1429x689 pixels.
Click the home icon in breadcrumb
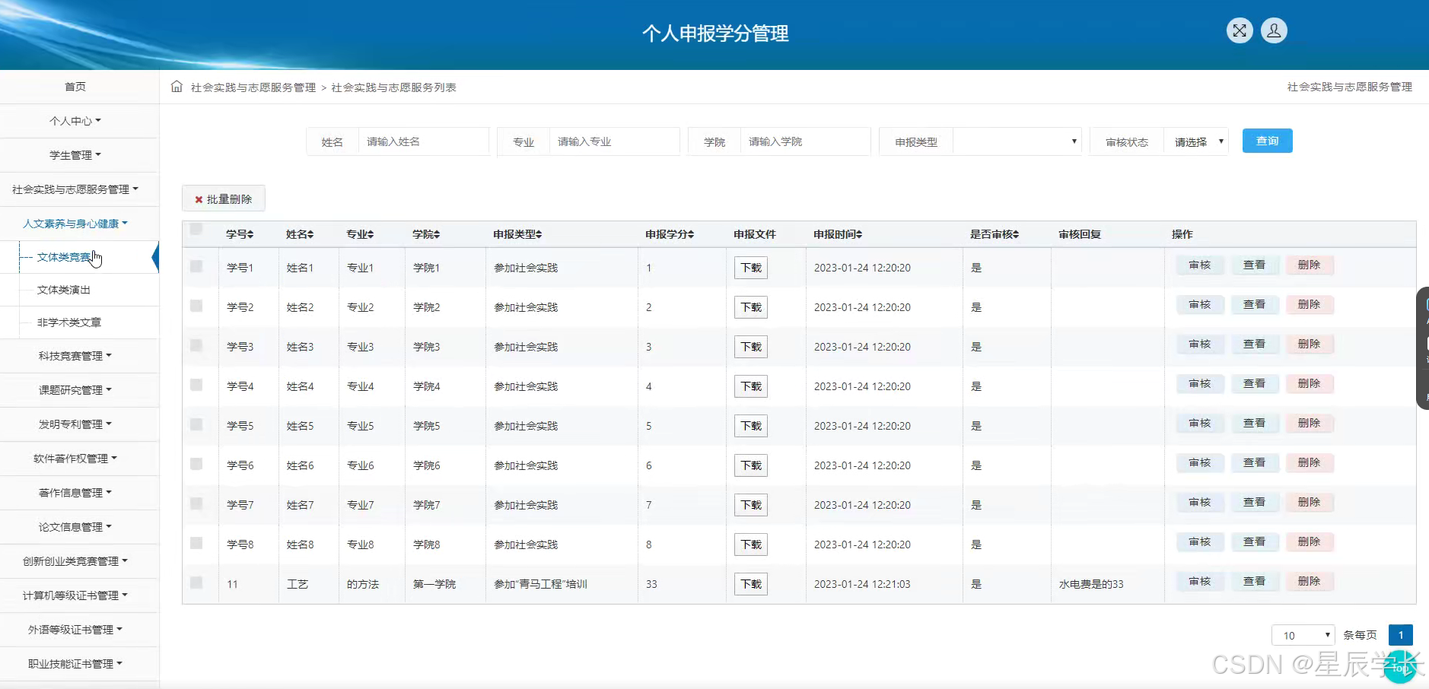[177, 87]
